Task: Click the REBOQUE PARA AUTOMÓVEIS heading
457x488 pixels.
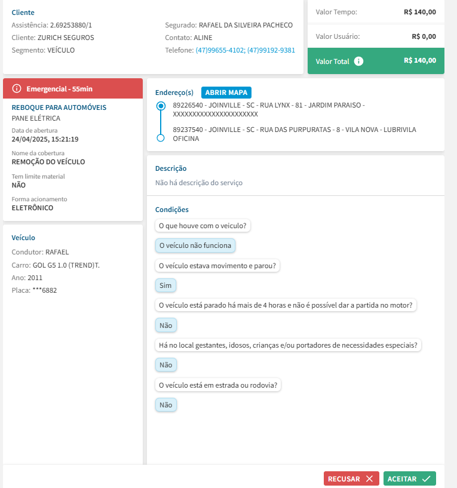Action: pyautogui.click(x=59, y=108)
